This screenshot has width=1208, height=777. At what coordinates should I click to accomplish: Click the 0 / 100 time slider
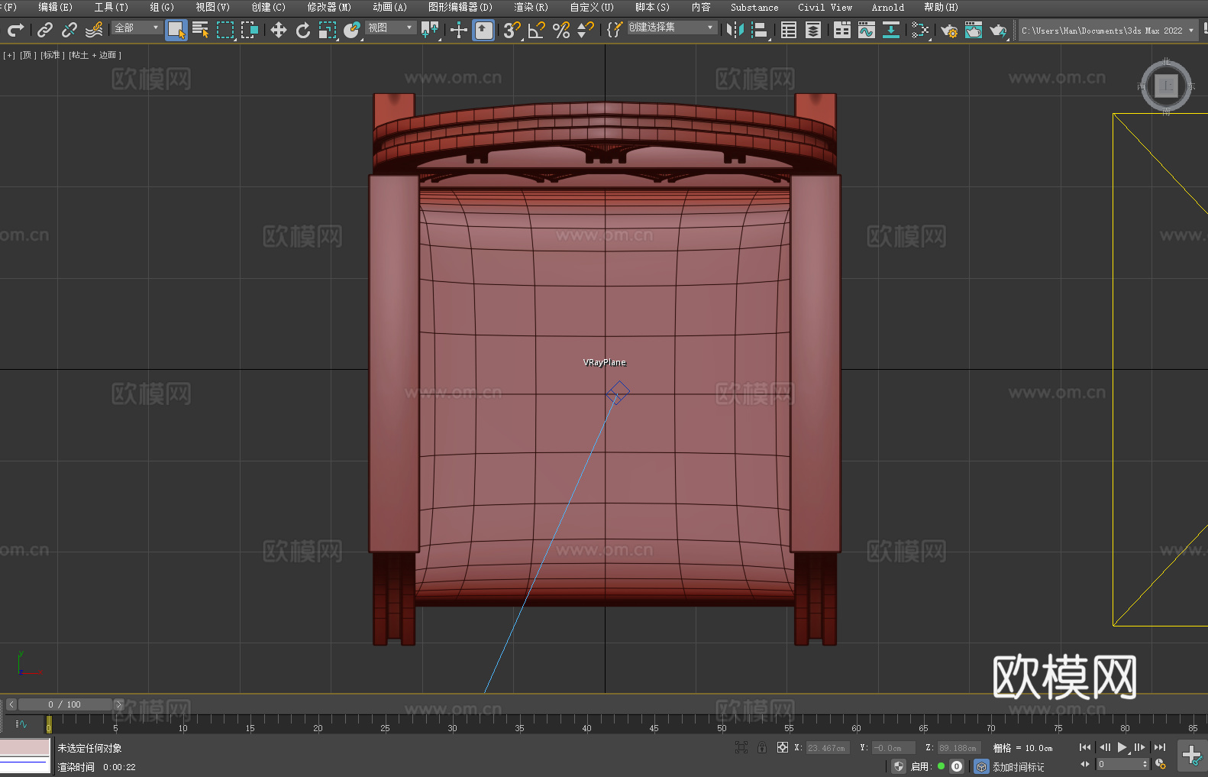[x=65, y=704]
